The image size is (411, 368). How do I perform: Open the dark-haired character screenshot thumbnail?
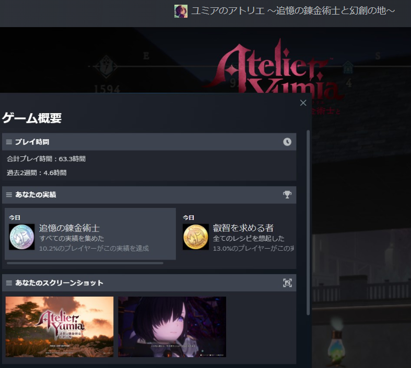point(172,327)
